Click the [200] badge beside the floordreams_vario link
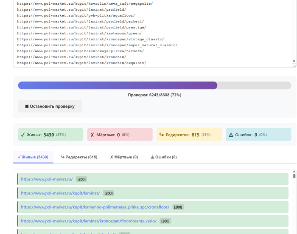 click(165, 221)
